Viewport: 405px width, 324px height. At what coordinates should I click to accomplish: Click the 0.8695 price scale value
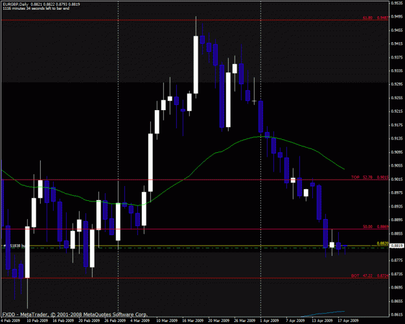[x=397, y=287]
